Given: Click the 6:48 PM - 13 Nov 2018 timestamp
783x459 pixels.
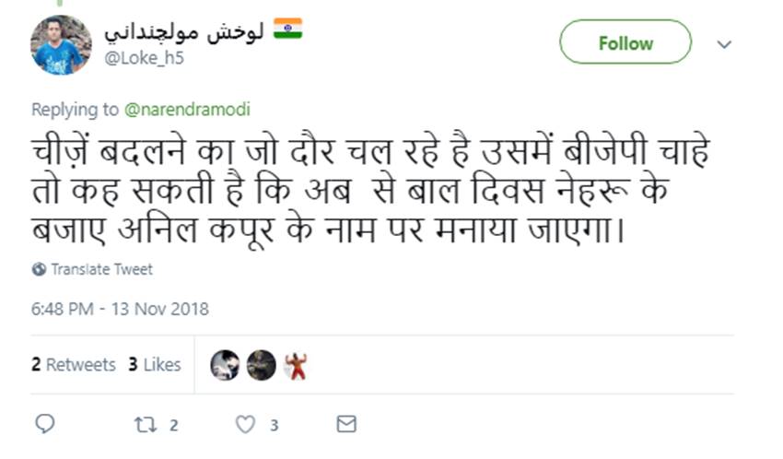Looking at the screenshot, I should tap(120, 308).
